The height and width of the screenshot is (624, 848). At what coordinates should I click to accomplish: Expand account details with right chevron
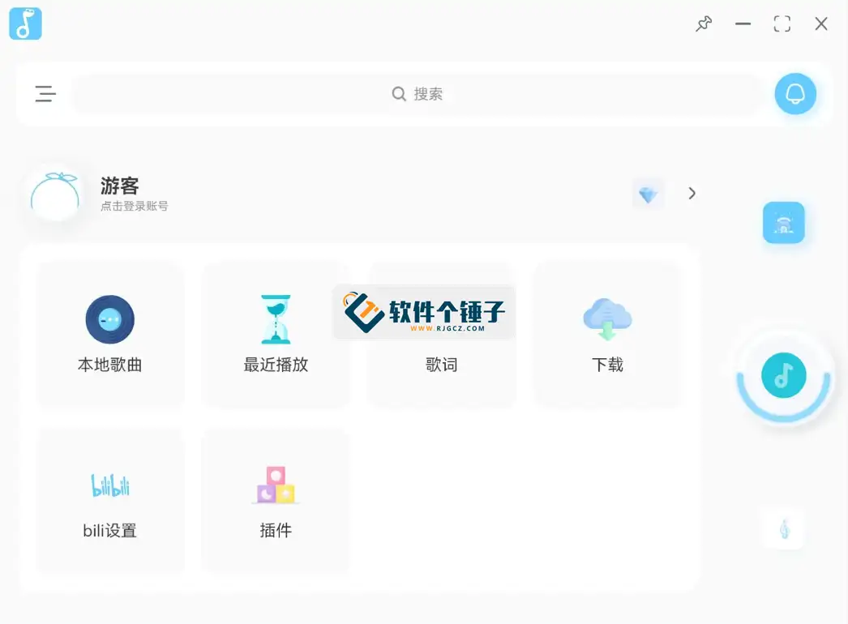pos(692,193)
